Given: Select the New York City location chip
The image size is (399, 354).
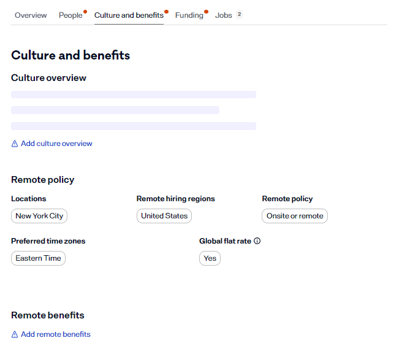Looking at the screenshot, I should pos(40,216).
